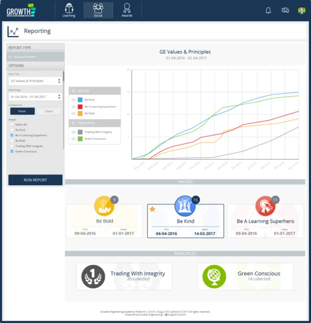Tick the Select All checkbox
Screen dimensions: 311x323
pyautogui.click(x=12, y=124)
